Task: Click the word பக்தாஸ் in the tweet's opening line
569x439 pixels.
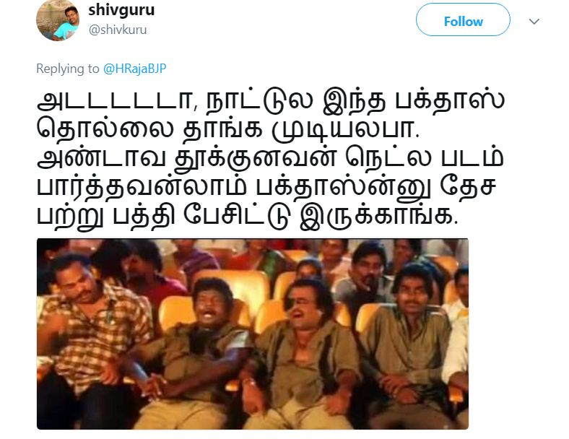Action: [449, 100]
